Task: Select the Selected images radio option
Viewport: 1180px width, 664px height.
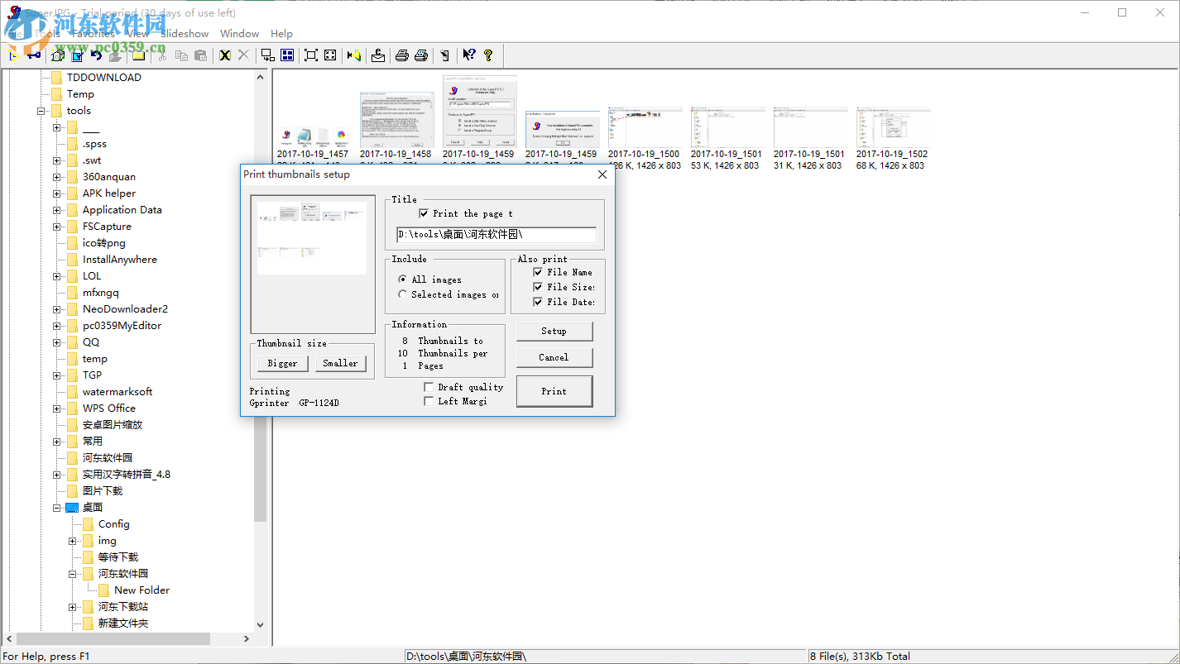Action: 403,294
